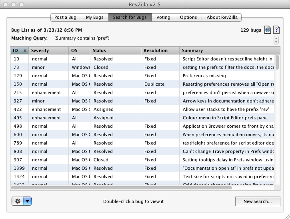This screenshot has height=219, width=290.
Task: Sort by the OS column header
Action: pos(80,50)
